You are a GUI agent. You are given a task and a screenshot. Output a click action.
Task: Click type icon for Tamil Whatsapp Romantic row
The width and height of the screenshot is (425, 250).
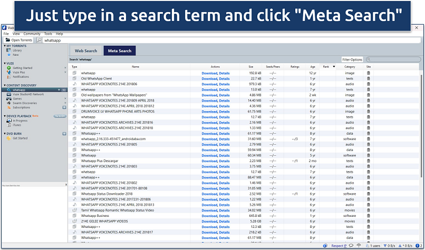point(74,210)
